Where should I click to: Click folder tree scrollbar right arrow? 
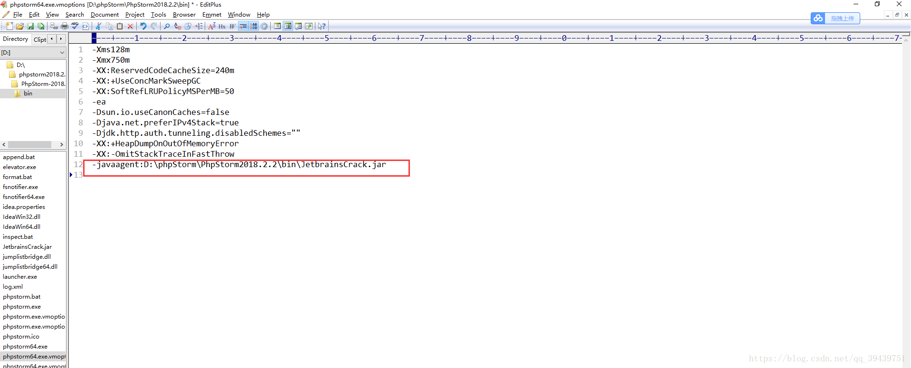point(61,144)
